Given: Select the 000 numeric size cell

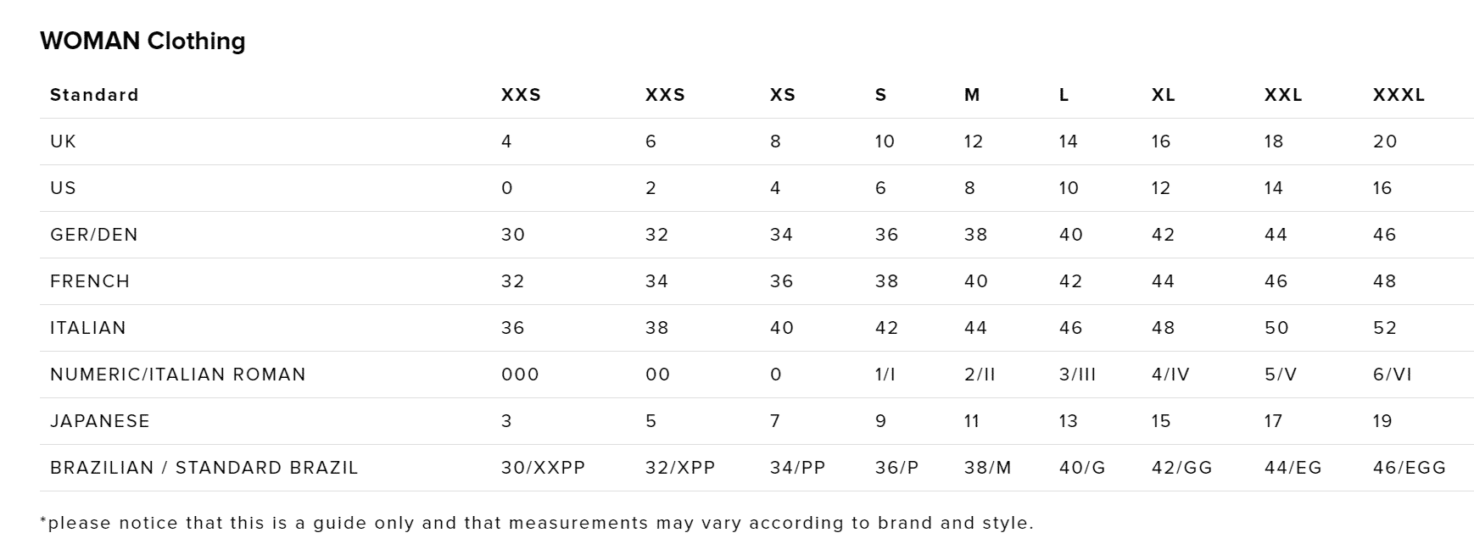Looking at the screenshot, I should click(520, 375).
